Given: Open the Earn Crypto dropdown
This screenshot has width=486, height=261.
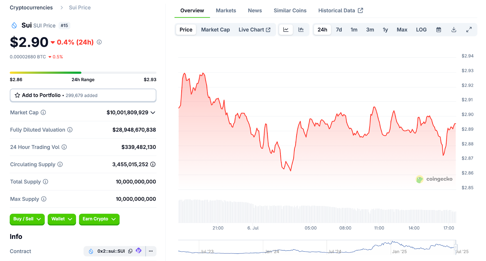Looking at the screenshot, I should [99, 219].
